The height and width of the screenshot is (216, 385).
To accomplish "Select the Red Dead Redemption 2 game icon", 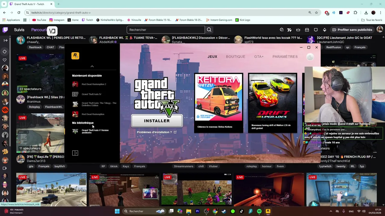I will (x=75, y=84).
